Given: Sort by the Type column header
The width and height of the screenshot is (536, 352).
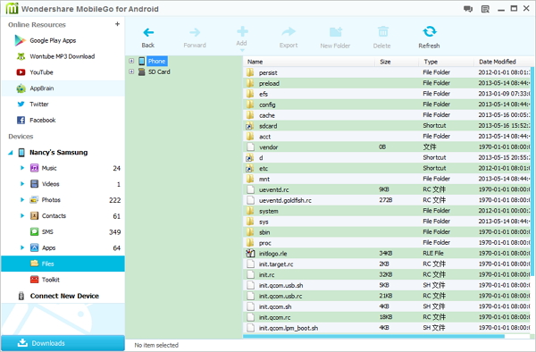Looking at the screenshot, I should click(x=446, y=62).
